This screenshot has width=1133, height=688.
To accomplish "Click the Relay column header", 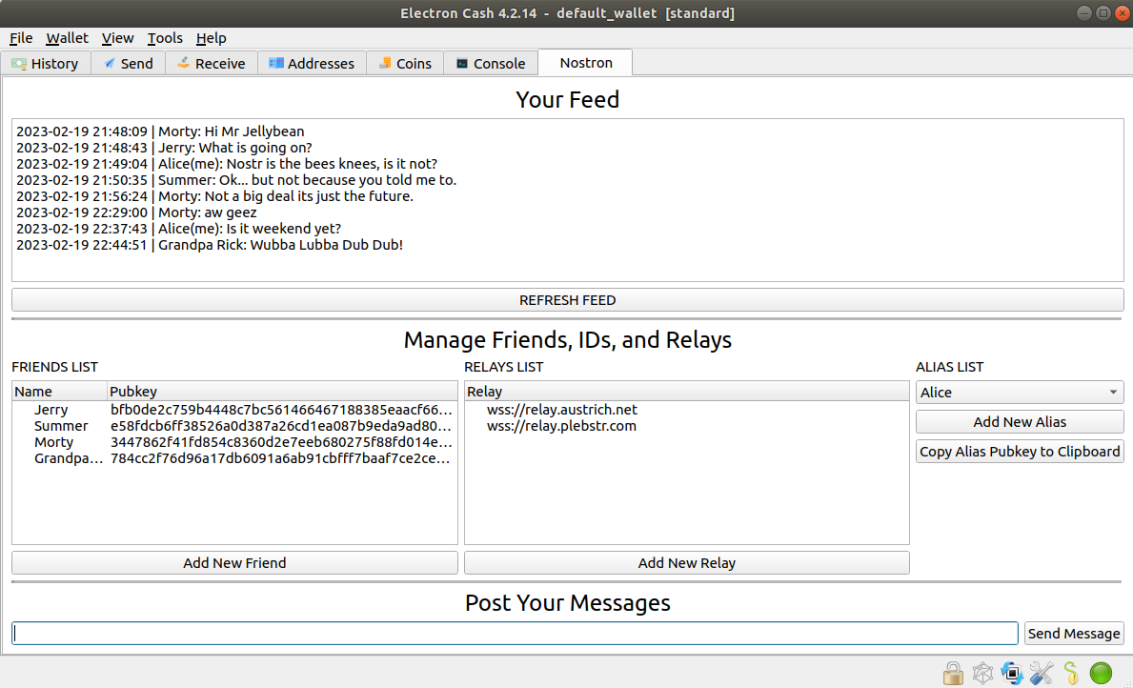I will pos(686,392).
